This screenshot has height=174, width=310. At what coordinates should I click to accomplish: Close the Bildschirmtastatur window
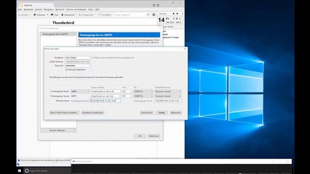pos(288,161)
